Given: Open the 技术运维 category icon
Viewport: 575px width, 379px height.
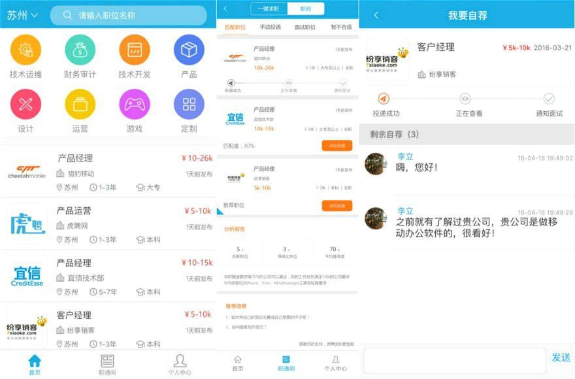Looking at the screenshot, I should (25, 50).
